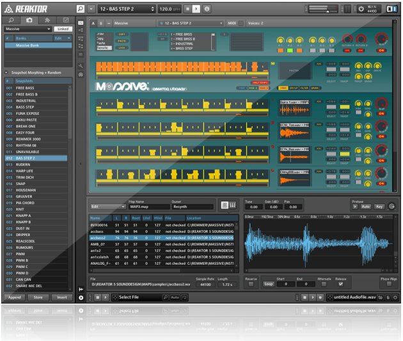Click the recorder circle icon at bottom left
The height and width of the screenshot is (341, 403).
(81, 297)
